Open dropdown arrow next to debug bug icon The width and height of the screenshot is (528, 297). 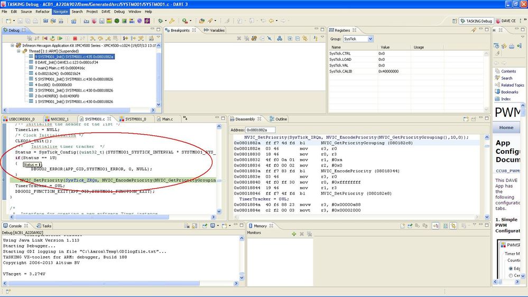coord(165,21)
